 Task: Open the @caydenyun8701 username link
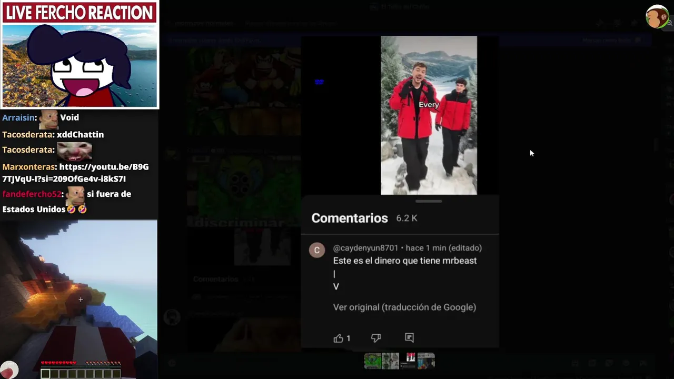coord(365,248)
